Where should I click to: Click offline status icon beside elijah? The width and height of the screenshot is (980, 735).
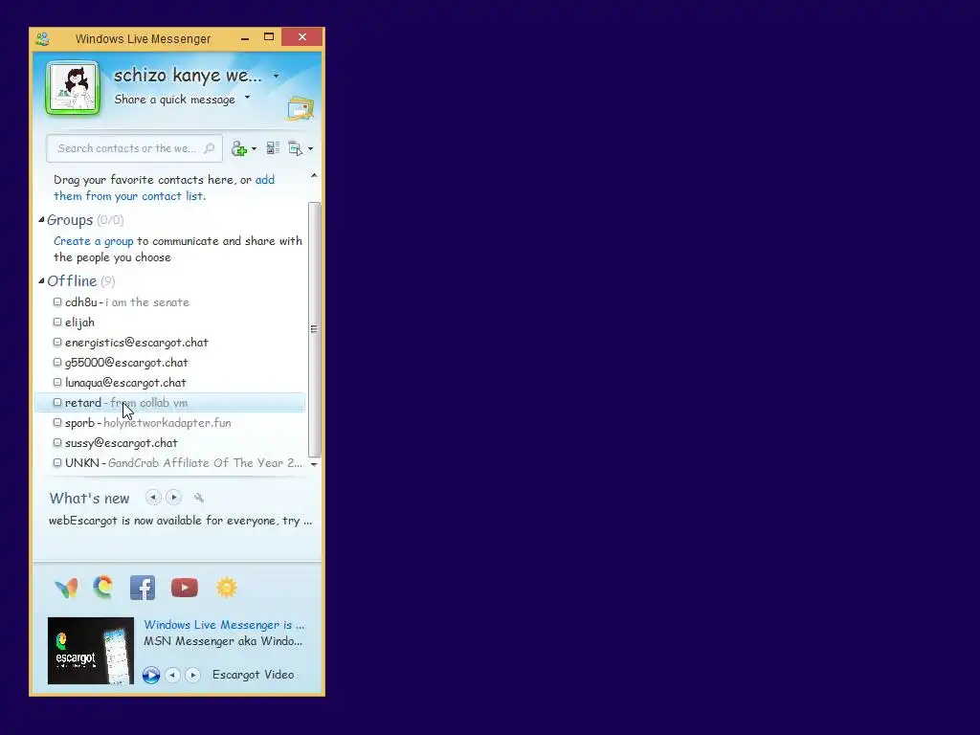[x=57, y=322]
